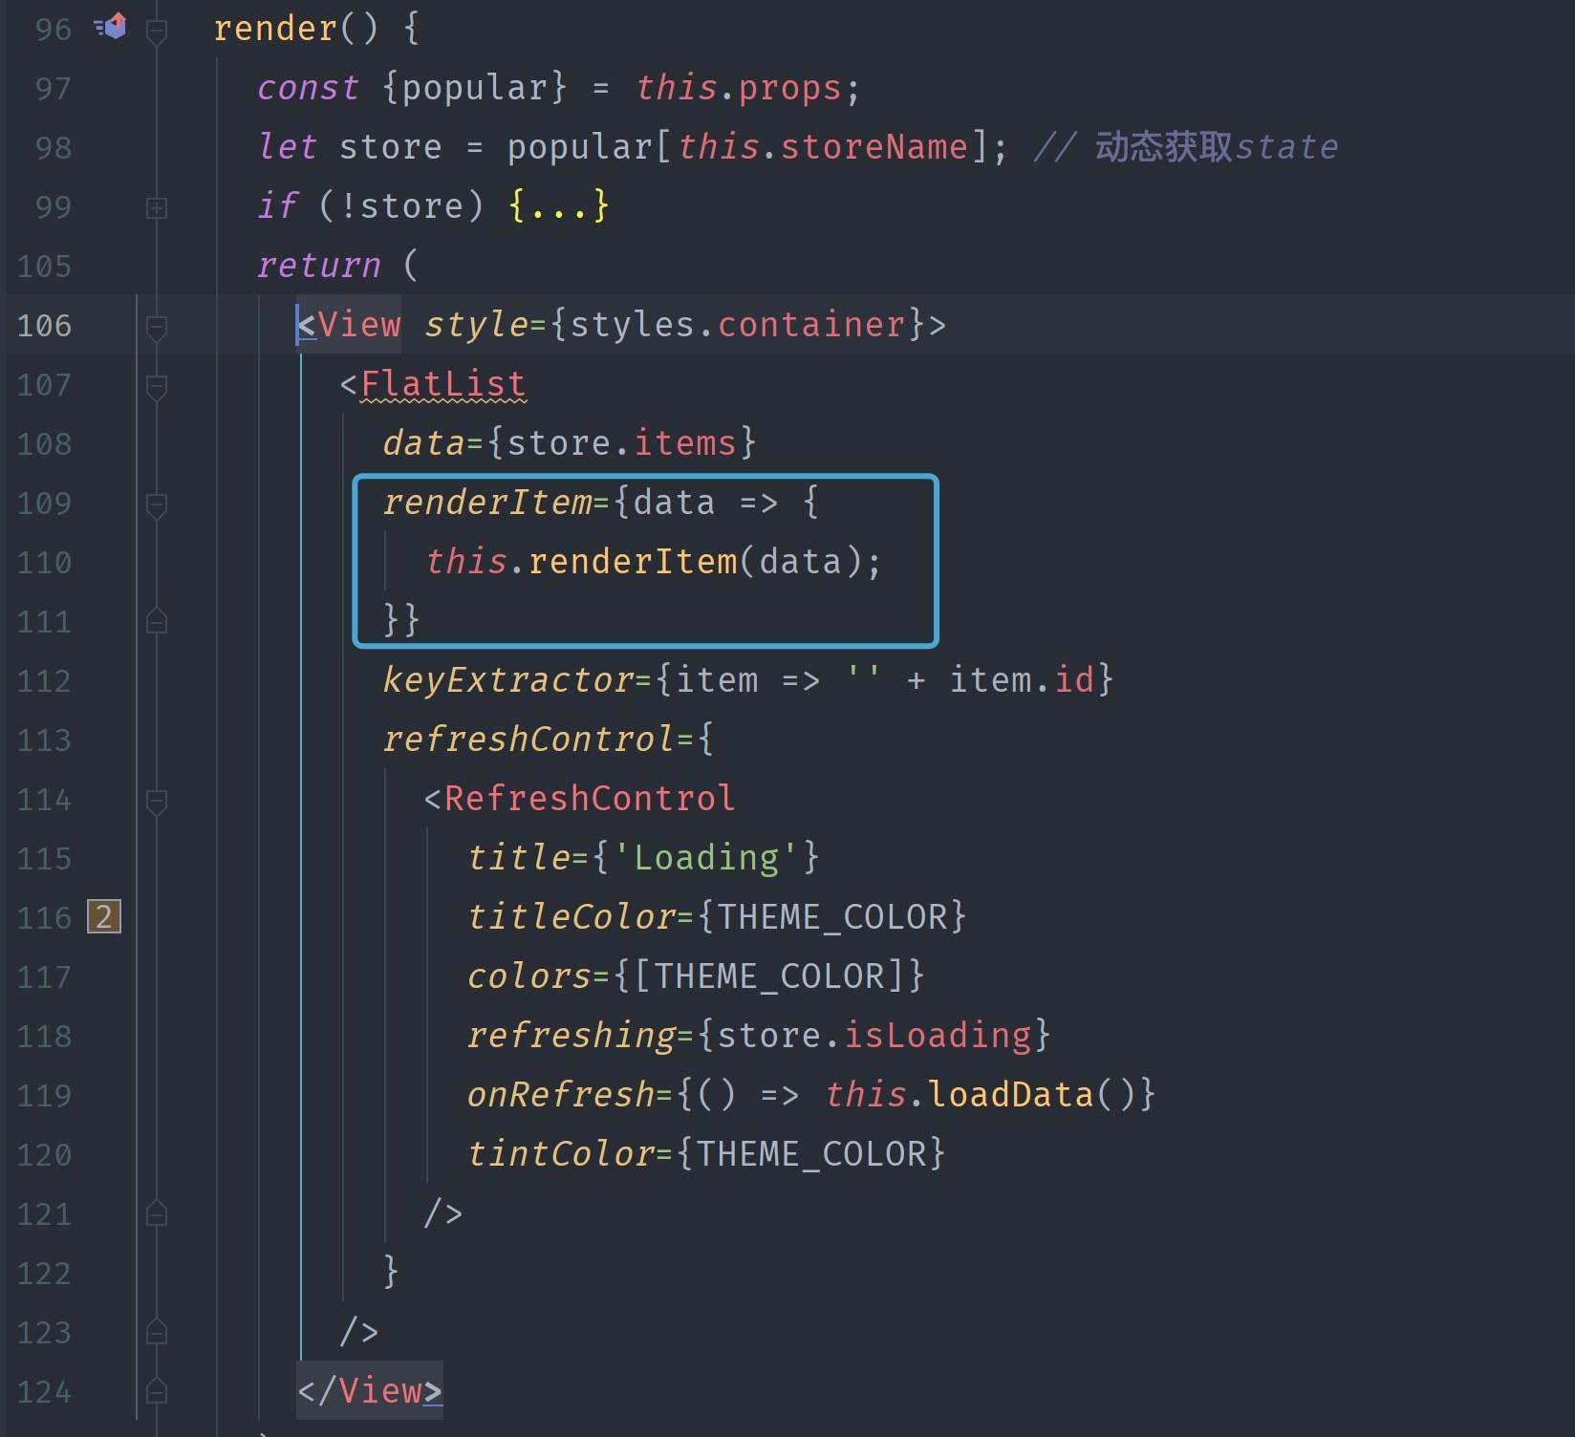
Task: Collapse the View element fold on line 106
Action: click(x=157, y=327)
